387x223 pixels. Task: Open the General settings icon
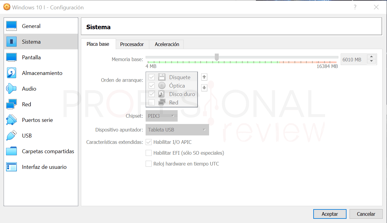11,26
